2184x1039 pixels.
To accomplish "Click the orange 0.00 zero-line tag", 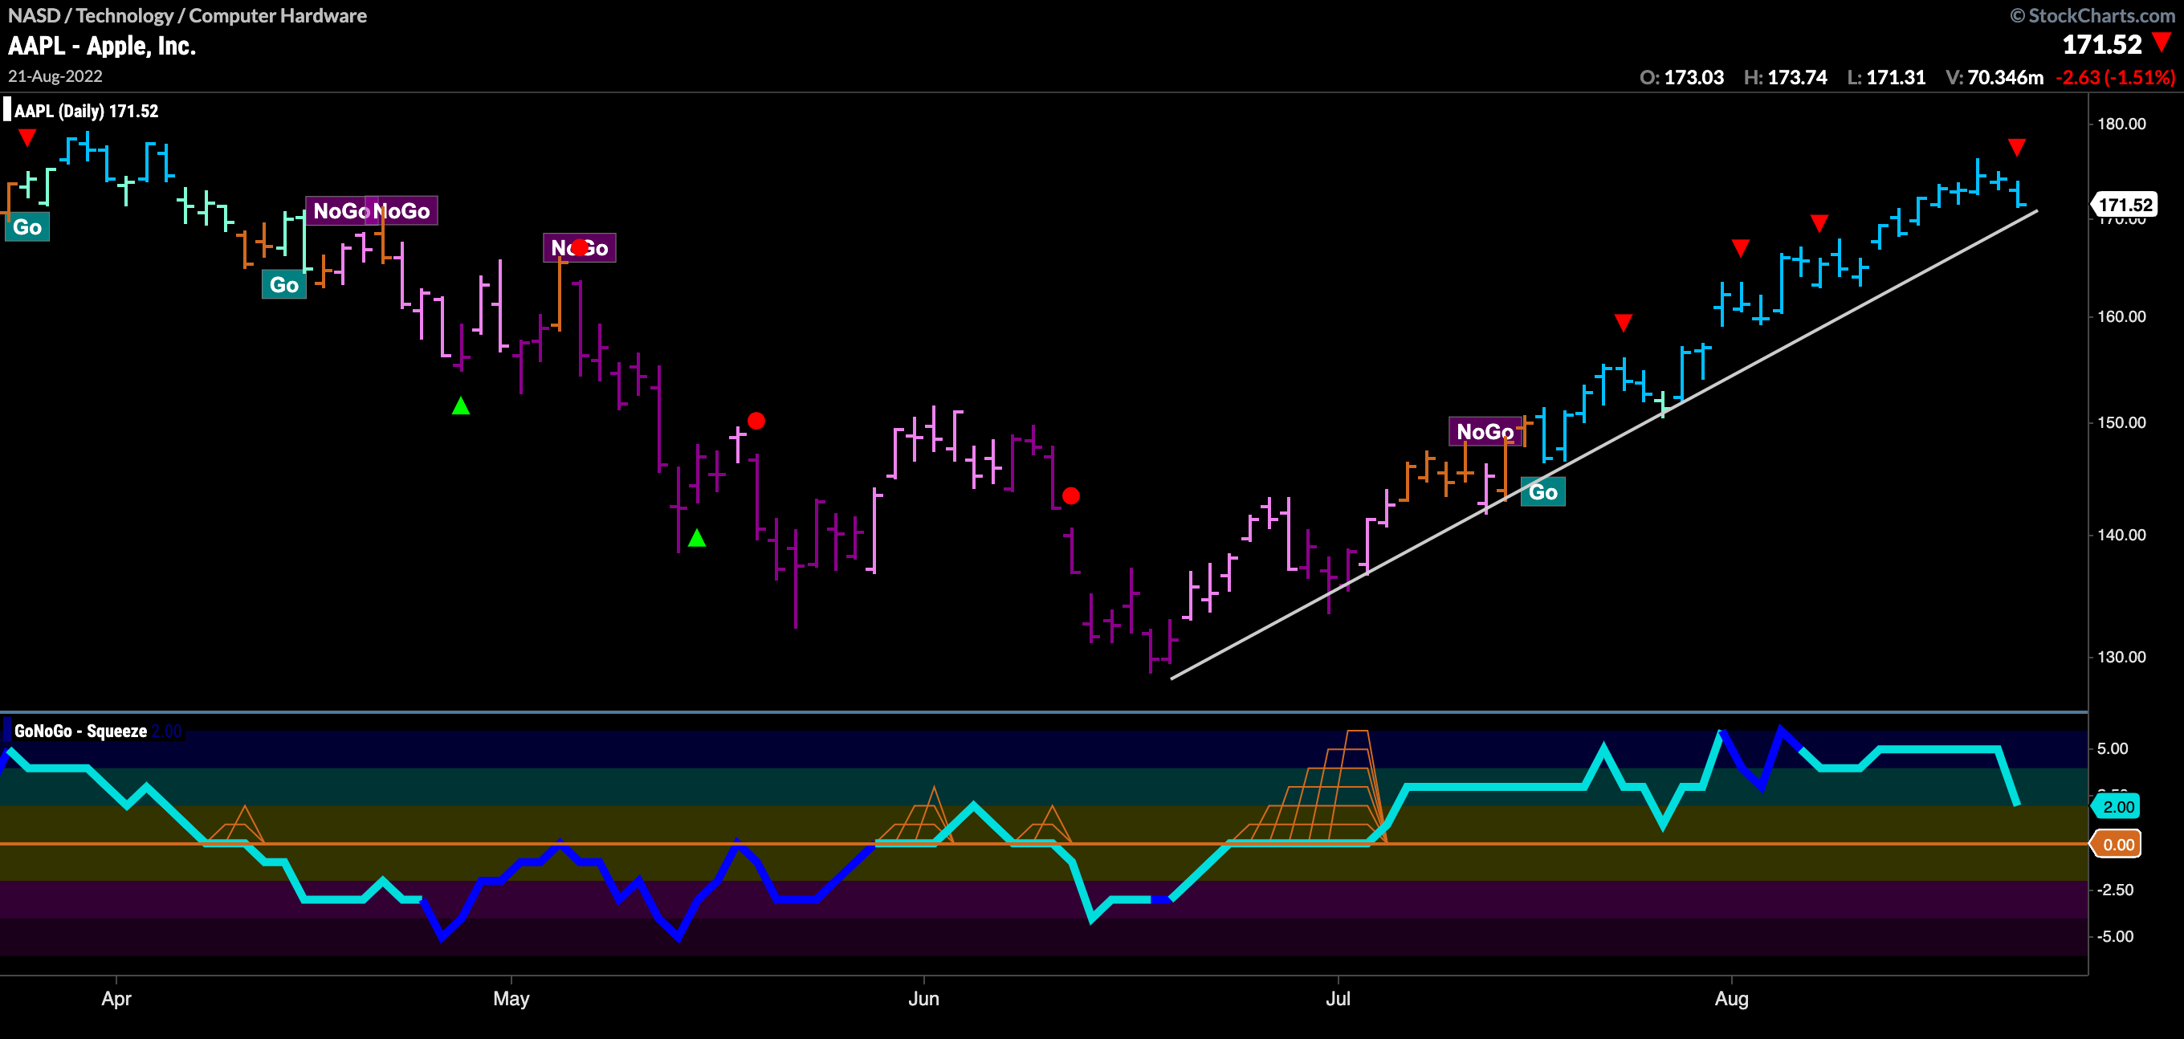I will point(2118,844).
